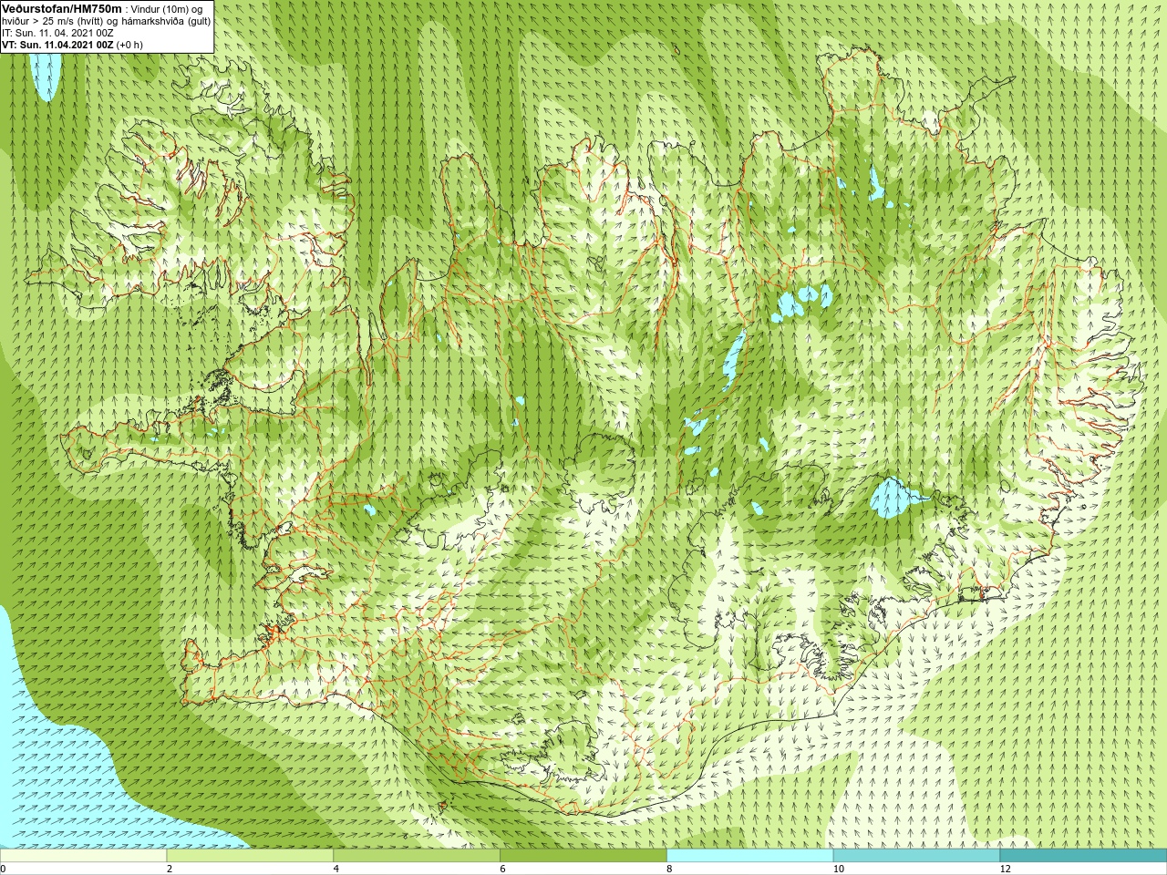The image size is (1167, 875).
Task: Click the legend scale label '10'
Action: pos(838,869)
